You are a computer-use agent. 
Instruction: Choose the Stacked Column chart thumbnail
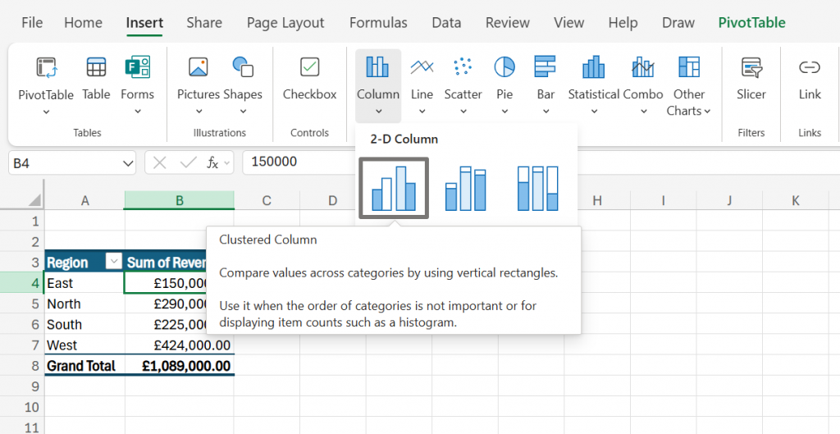click(x=466, y=189)
